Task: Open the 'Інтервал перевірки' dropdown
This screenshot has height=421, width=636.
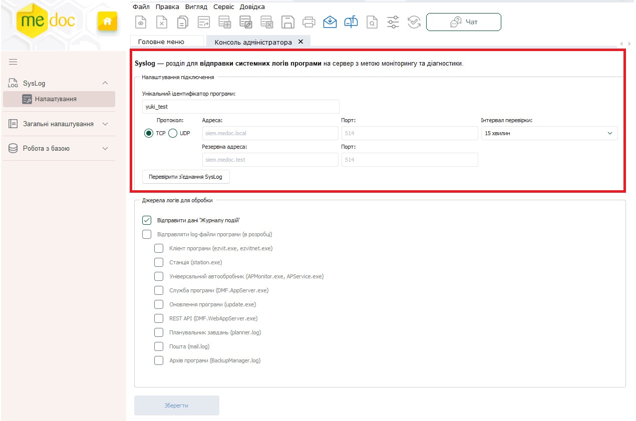Action: tap(549, 133)
